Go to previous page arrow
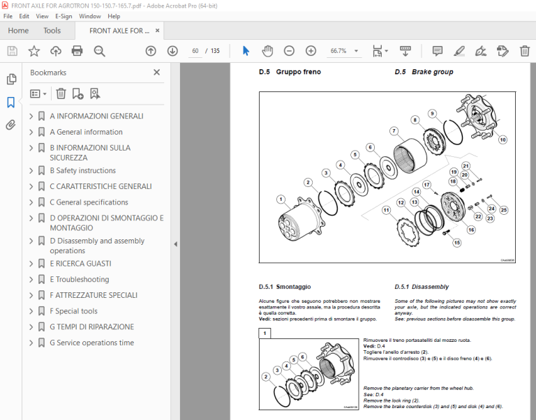The image size is (536, 420). pyautogui.click(x=151, y=51)
